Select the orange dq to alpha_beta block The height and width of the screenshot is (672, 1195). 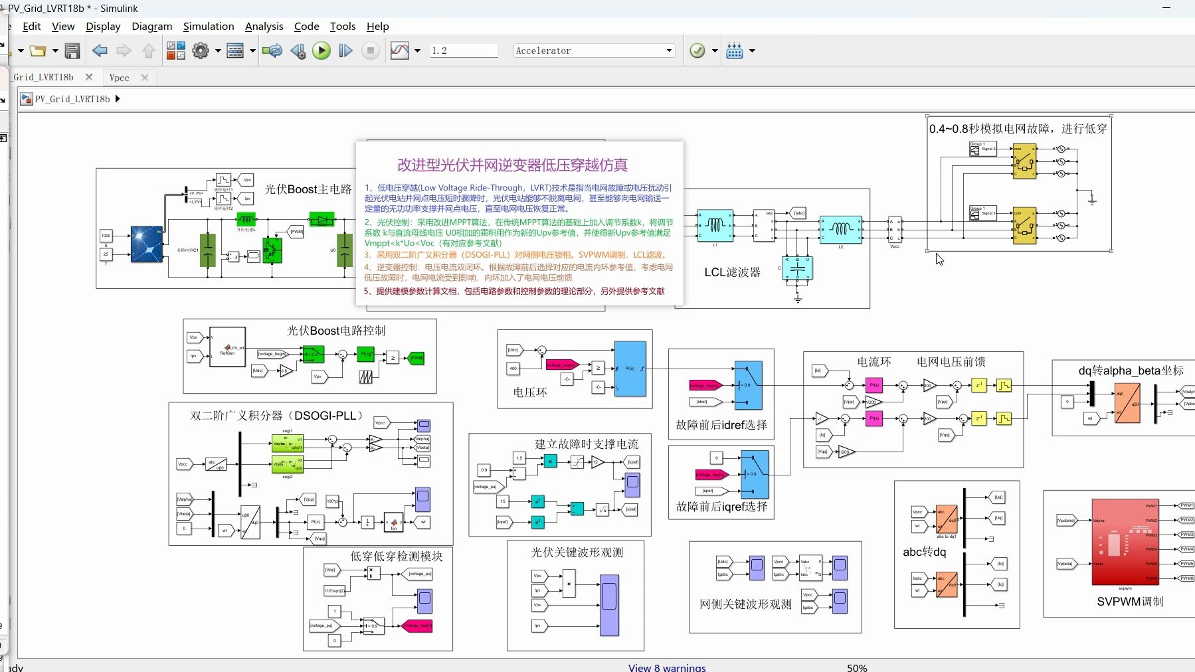pos(1127,403)
